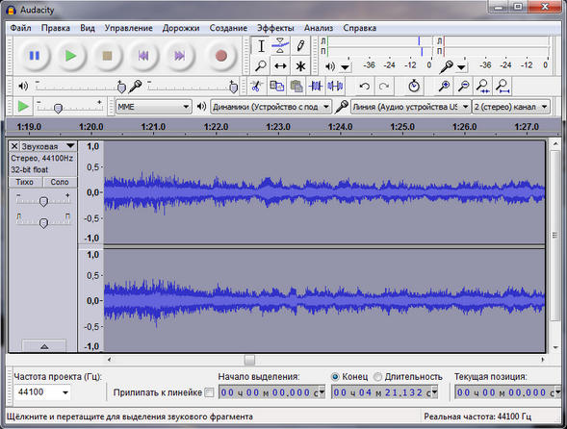Collapse the track with the arrow button
This screenshot has width=567, height=429.
coord(44,346)
